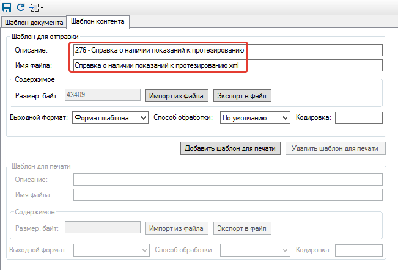
Task: Open the empty Способ обработки dropdown for печати
Action: pos(255,250)
